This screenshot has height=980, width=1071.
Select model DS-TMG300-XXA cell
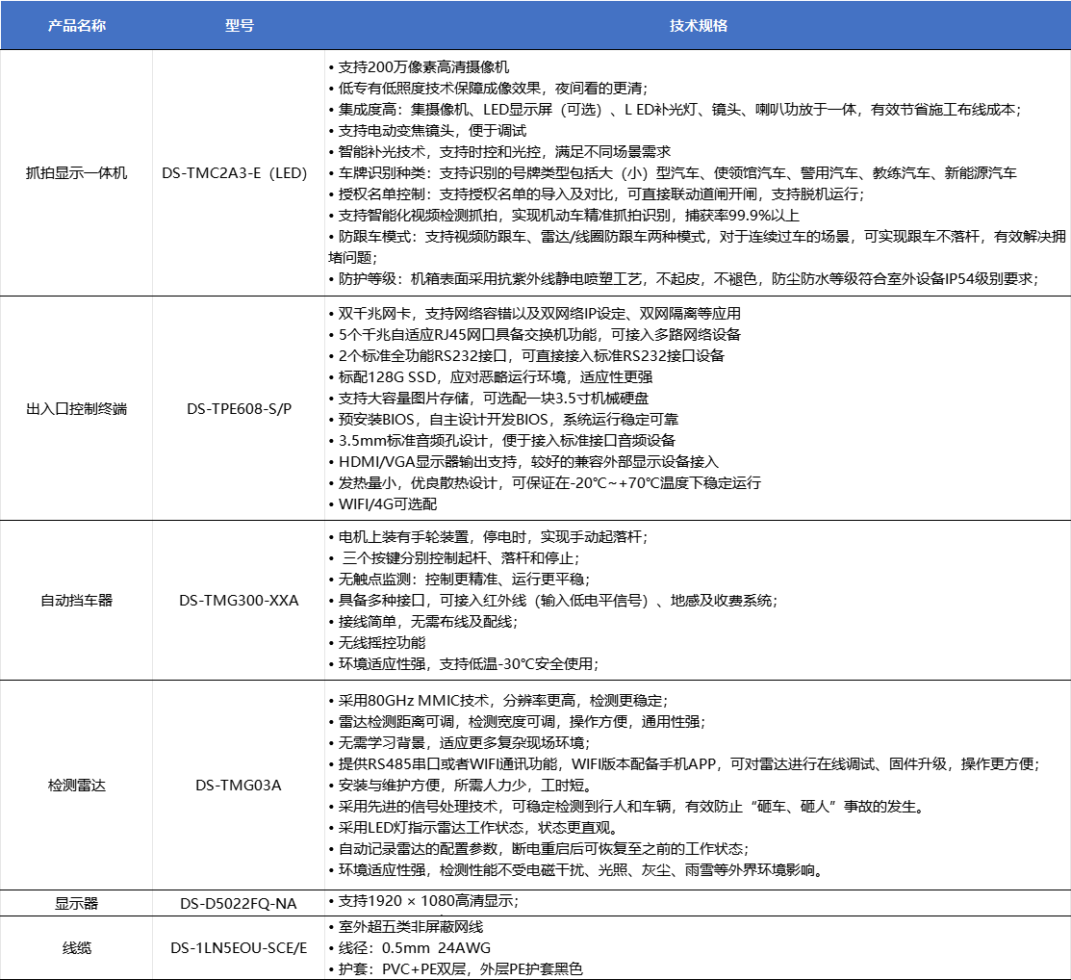pos(239,600)
